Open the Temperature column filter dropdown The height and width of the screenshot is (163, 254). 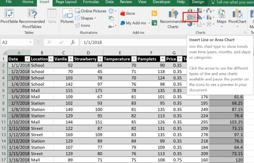pyautogui.click(x=134, y=59)
